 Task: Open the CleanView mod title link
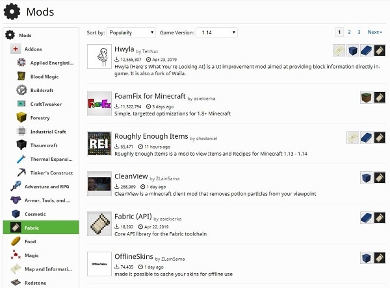[131, 176]
